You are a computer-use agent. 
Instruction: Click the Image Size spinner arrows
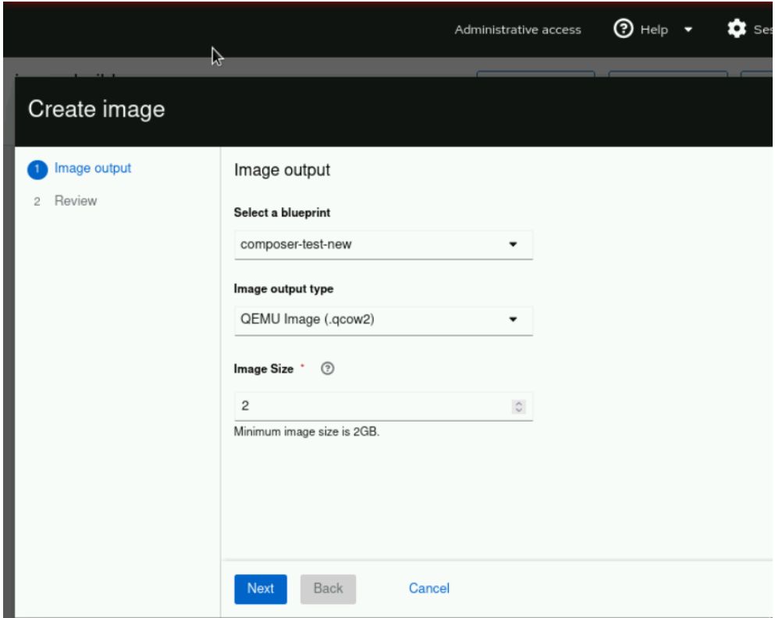point(518,406)
